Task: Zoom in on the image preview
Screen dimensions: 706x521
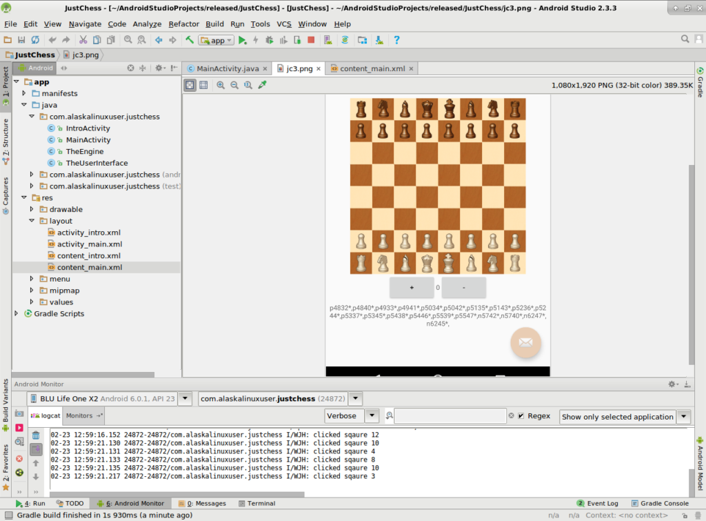Action: [x=221, y=85]
